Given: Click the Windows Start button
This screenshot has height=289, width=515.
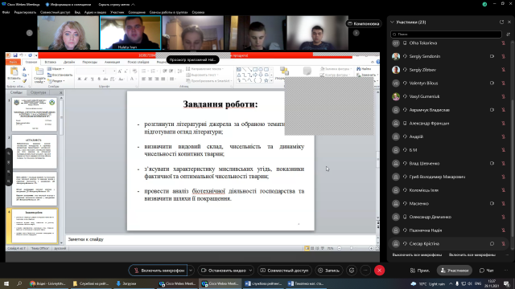Looking at the screenshot, I should pos(6,283).
